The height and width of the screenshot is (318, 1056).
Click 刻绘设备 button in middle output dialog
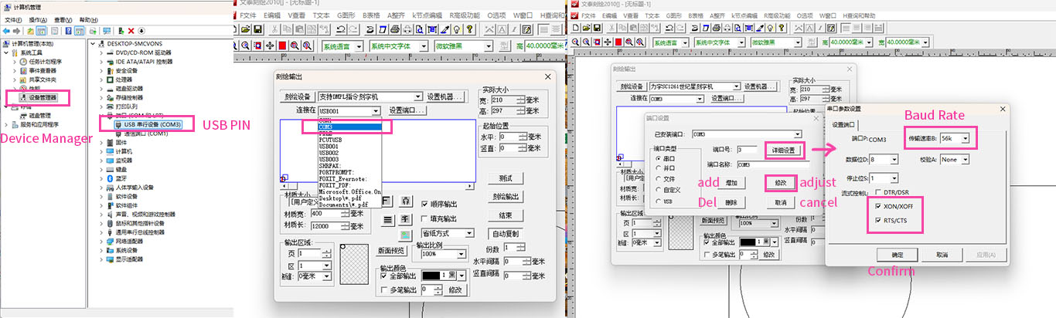pyautogui.click(x=298, y=97)
